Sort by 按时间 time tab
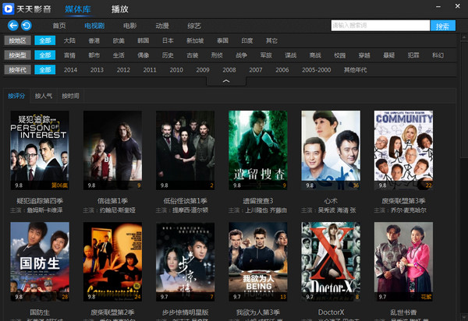468x321 pixels. tap(70, 96)
